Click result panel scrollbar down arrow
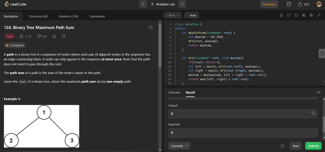325x152 pixels. pos(323,138)
